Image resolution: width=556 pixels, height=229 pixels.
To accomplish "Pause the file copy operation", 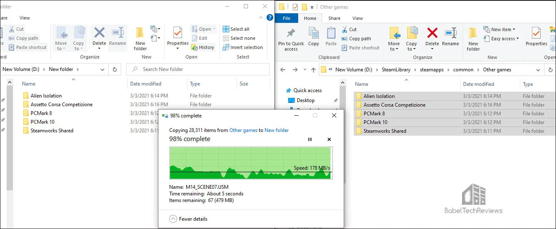I will click(x=310, y=139).
